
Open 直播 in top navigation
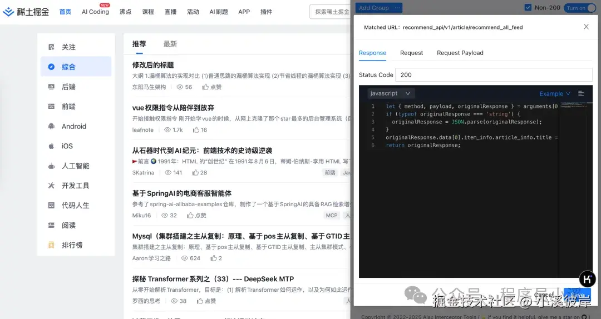[x=171, y=12]
